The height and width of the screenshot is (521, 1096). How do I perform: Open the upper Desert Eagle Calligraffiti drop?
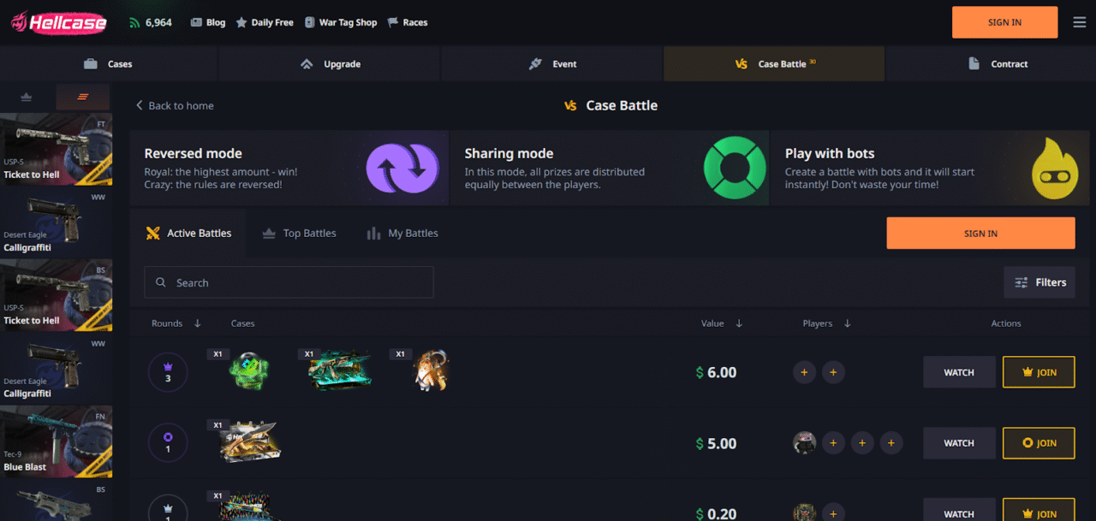pos(56,222)
